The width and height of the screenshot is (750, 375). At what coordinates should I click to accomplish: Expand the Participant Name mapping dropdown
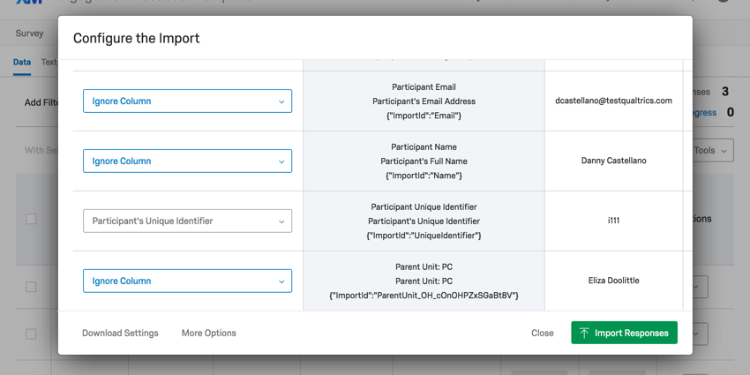point(187,161)
